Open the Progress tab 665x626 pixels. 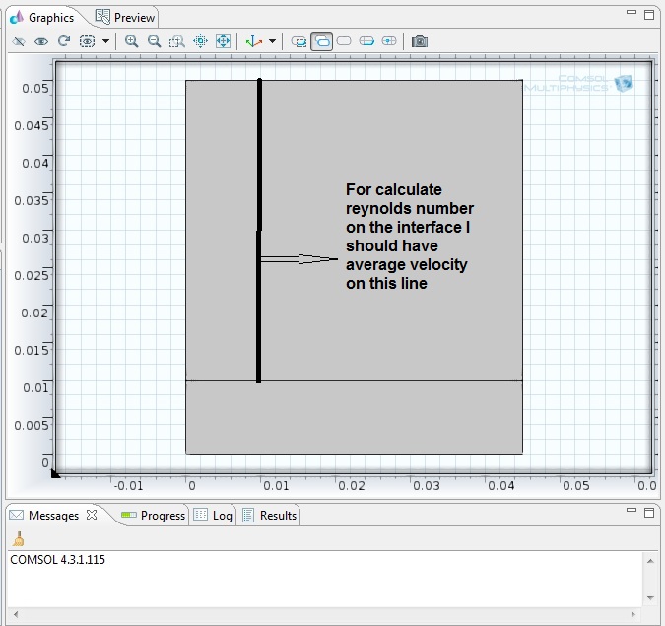pos(153,515)
